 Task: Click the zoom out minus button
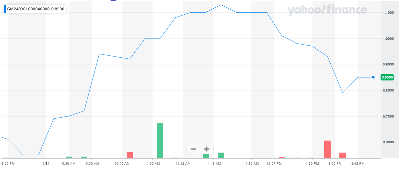[x=193, y=149]
